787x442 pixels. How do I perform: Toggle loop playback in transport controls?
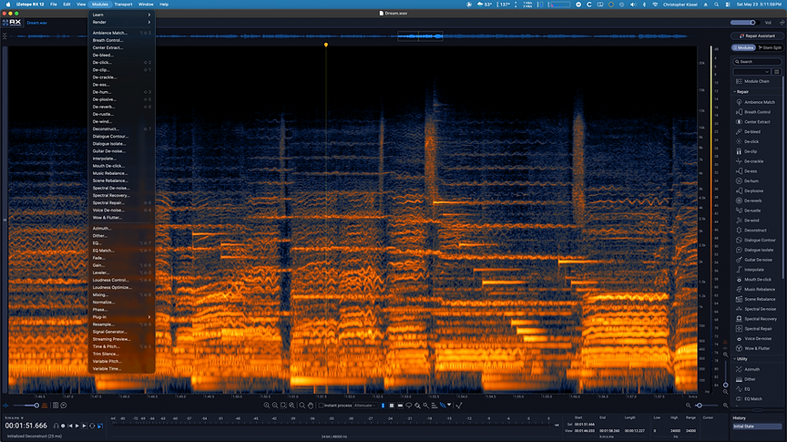point(92,426)
